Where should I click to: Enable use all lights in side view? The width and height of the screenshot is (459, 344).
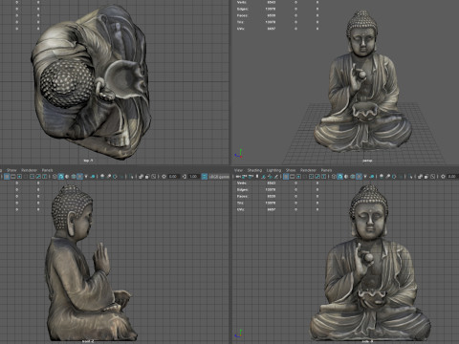(86, 177)
